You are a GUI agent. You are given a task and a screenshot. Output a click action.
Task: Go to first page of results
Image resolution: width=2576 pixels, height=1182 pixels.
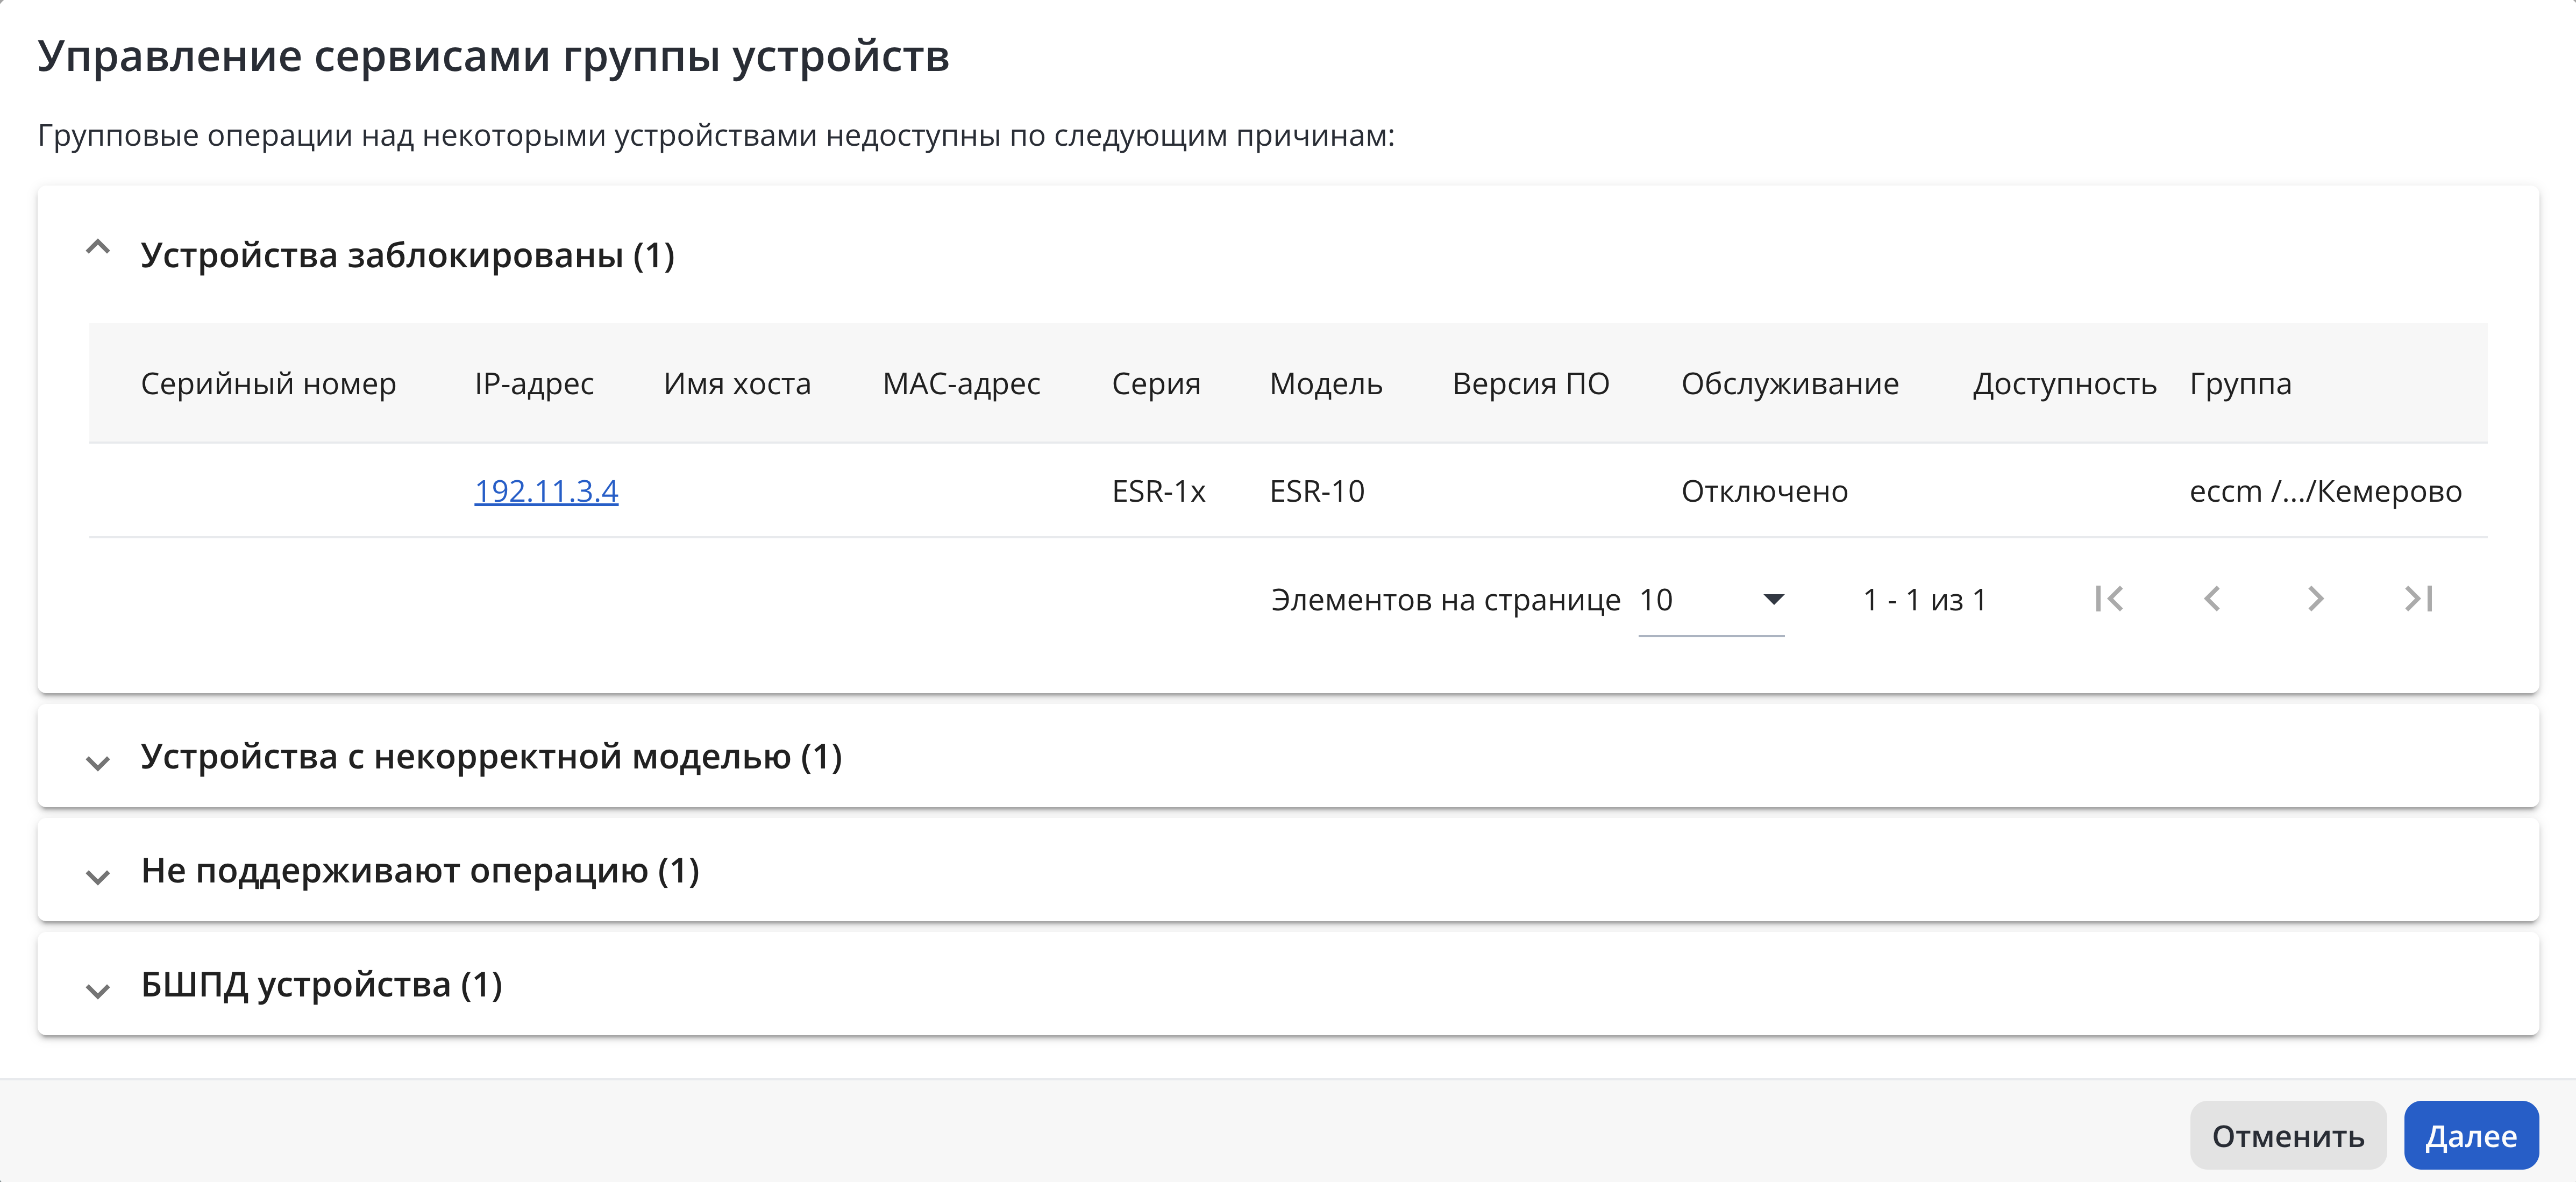click(2109, 599)
